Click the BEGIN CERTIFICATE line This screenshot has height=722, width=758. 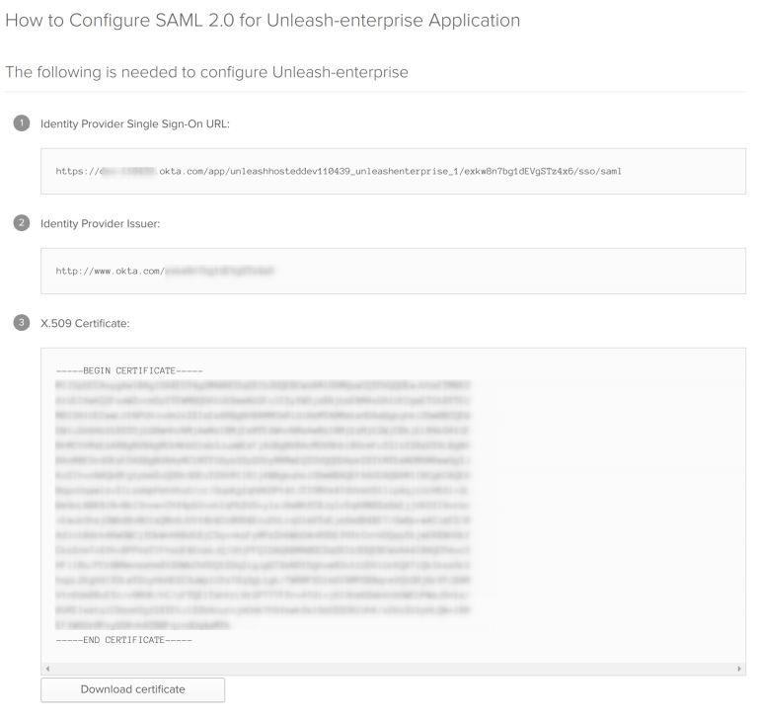pyautogui.click(x=129, y=370)
